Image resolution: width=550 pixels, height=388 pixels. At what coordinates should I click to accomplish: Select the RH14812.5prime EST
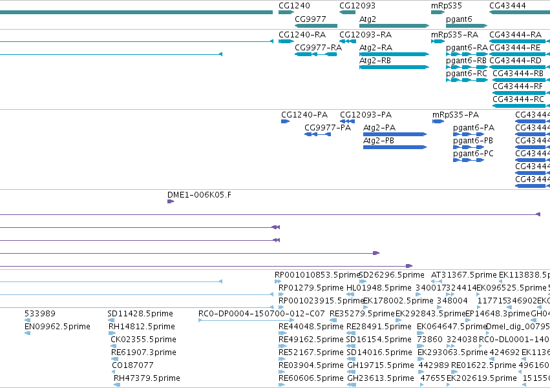pyautogui.click(x=112, y=333)
